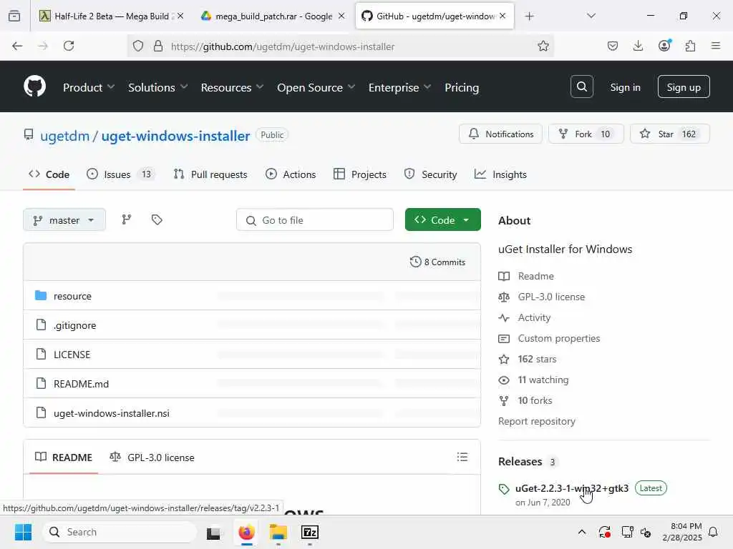Click the GitHub logo home icon
The width and height of the screenshot is (733, 549).
pyautogui.click(x=34, y=86)
